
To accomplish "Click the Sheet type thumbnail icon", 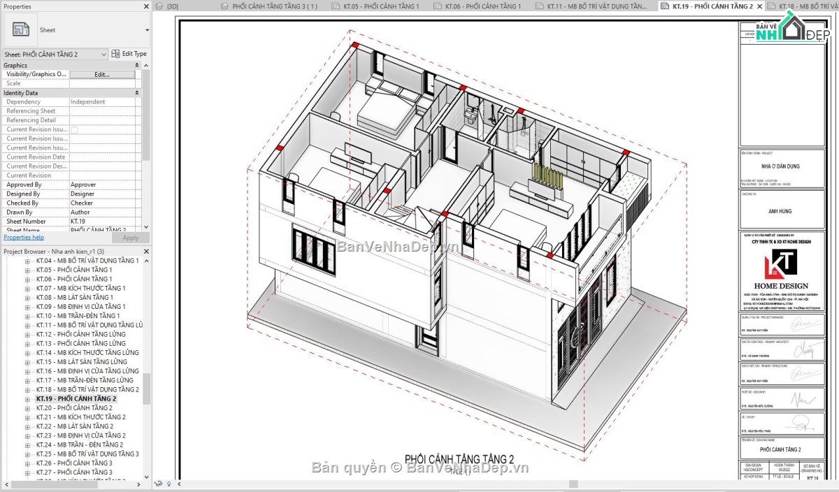I will pyautogui.click(x=22, y=30).
